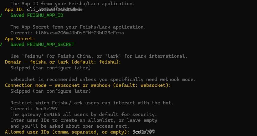
Task: Click the "websocket is recommended" hint line
Action: coord(103,80)
